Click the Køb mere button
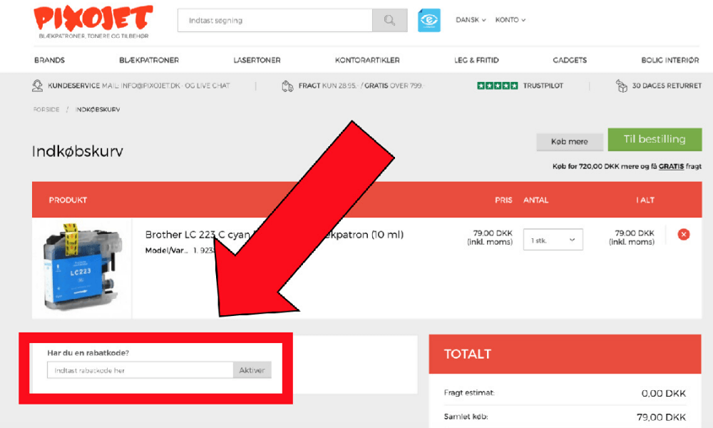The height and width of the screenshot is (428, 713). point(569,142)
